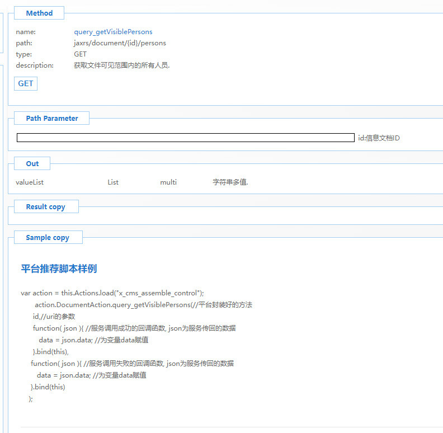The height and width of the screenshot is (433, 443).
Task: Click the List type cell
Action: [113, 182]
